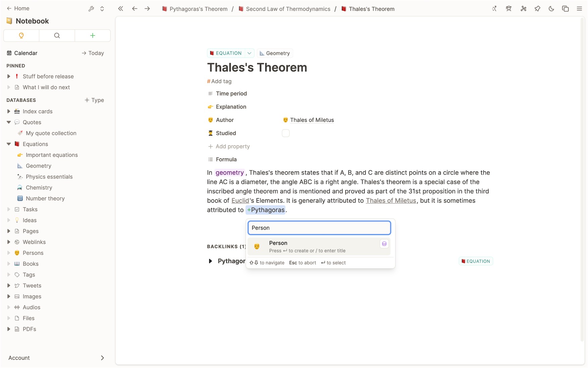Select Person suggestion in popup

319,247
